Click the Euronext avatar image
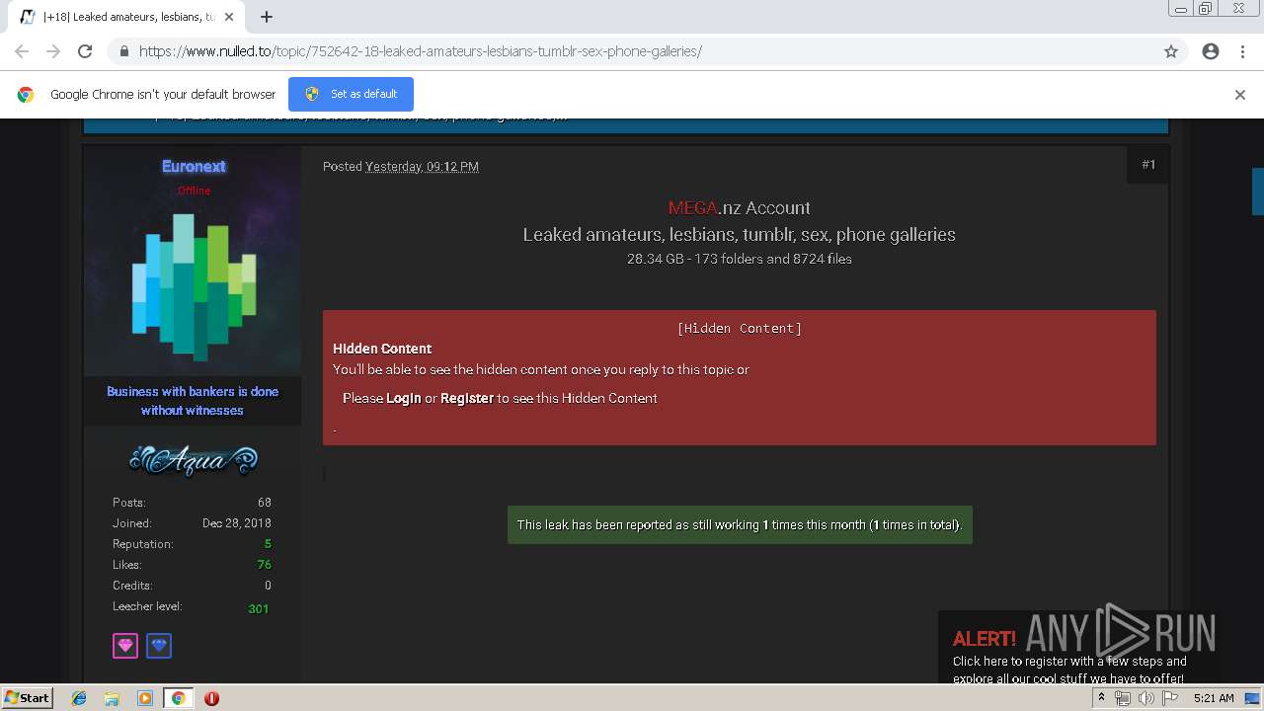The height and width of the screenshot is (711, 1264). 193,285
